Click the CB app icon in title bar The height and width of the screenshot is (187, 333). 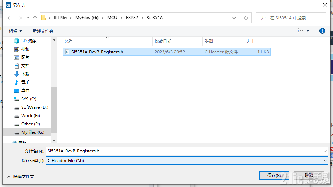coord(8,5)
